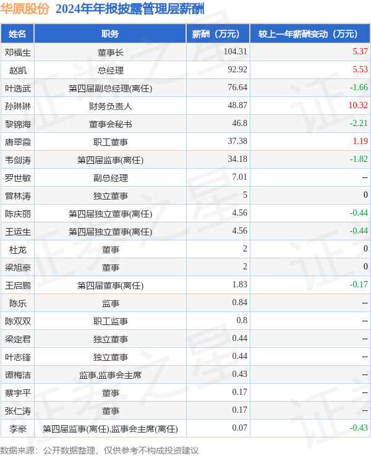
Task: Click the 薪酬（万元）column header
Action: [x=218, y=34]
